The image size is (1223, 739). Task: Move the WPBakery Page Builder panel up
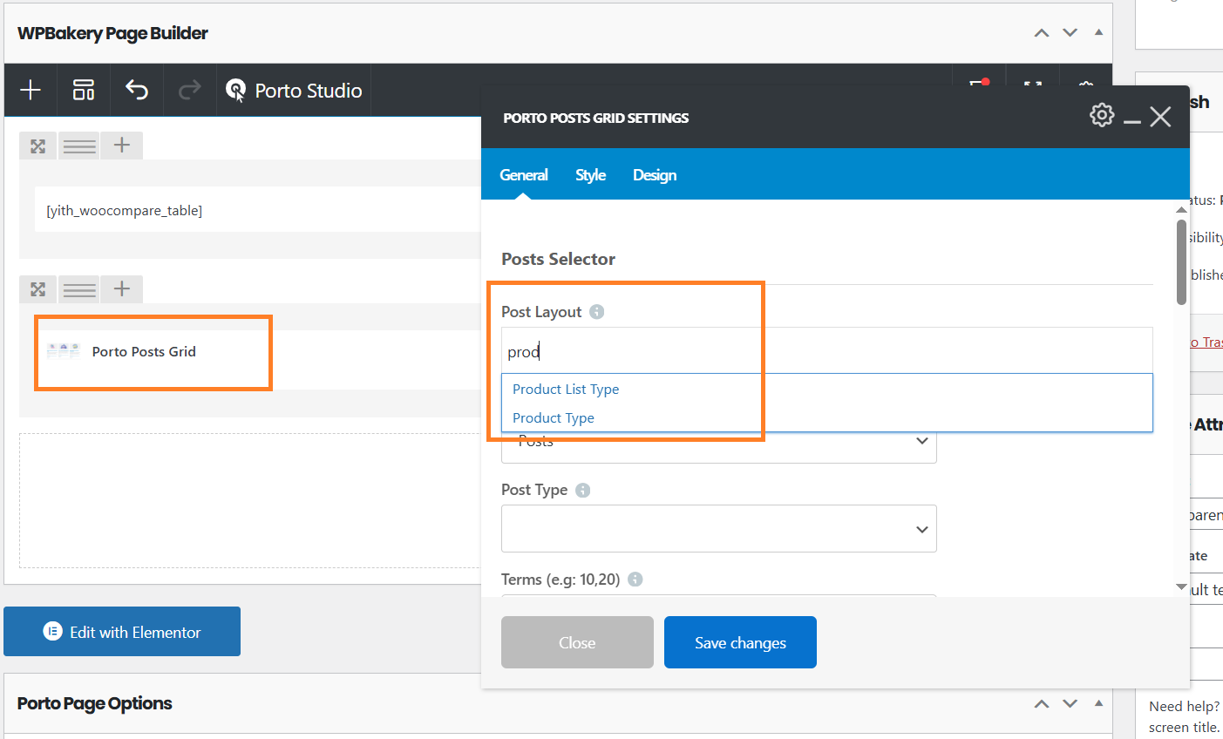(x=1042, y=33)
